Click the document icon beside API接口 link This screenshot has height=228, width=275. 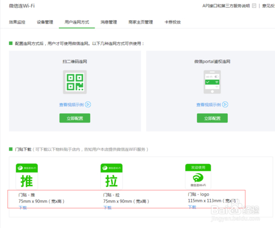coord(254,5)
